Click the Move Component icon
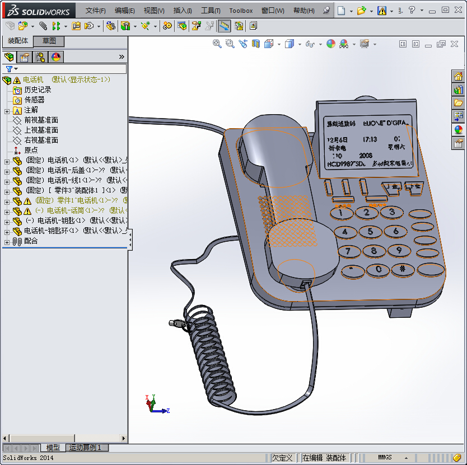Screen dimensions: 467x465 tap(89, 26)
